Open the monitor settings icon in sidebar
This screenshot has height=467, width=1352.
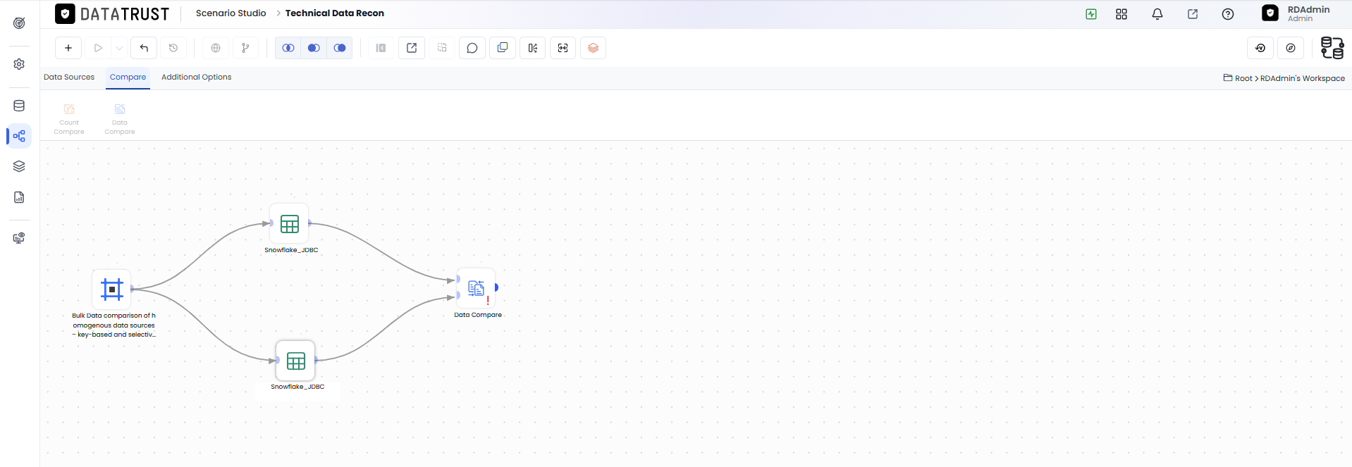[x=19, y=238]
